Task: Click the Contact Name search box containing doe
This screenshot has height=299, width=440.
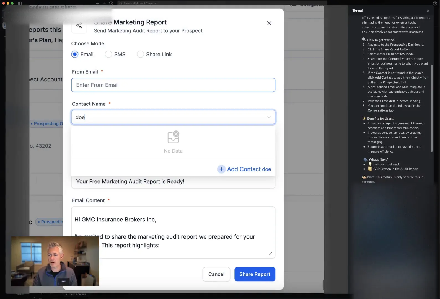Action: (x=173, y=117)
